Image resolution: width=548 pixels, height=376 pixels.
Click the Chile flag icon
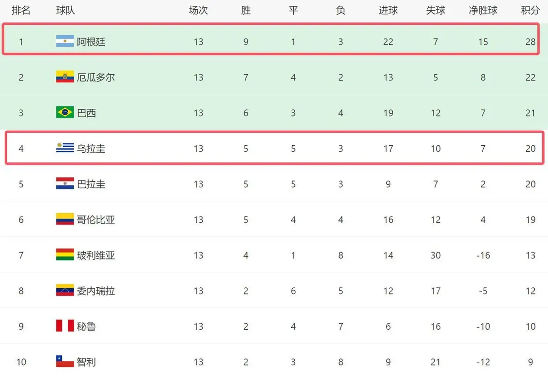point(65,362)
